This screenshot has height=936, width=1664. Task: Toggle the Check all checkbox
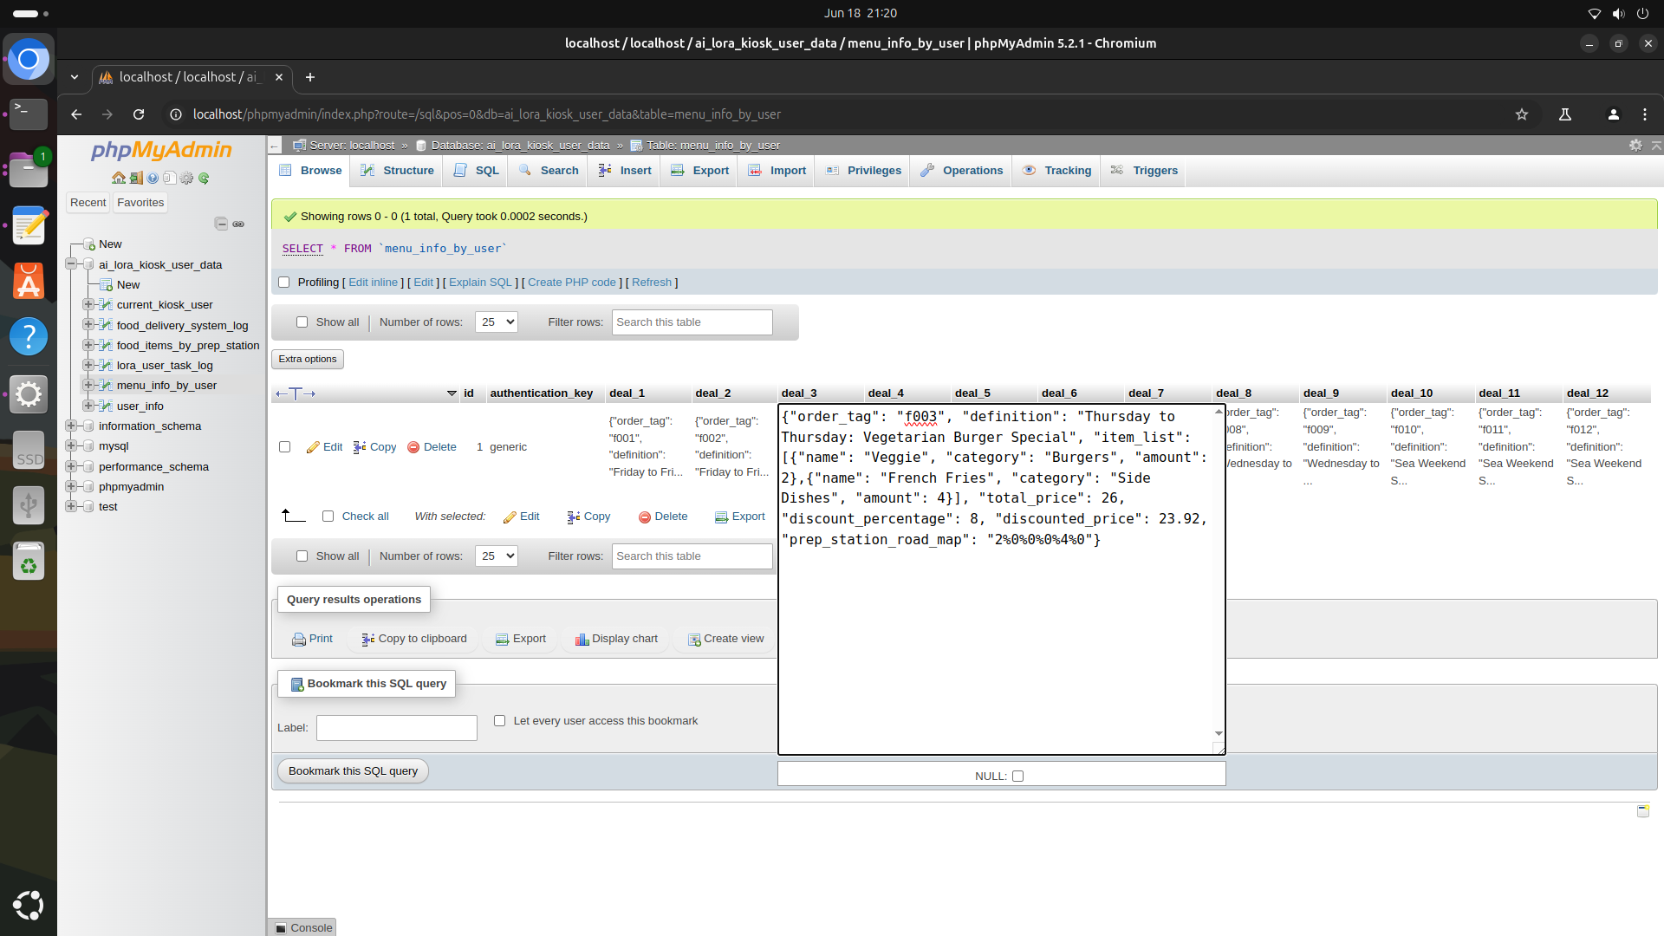coord(328,517)
